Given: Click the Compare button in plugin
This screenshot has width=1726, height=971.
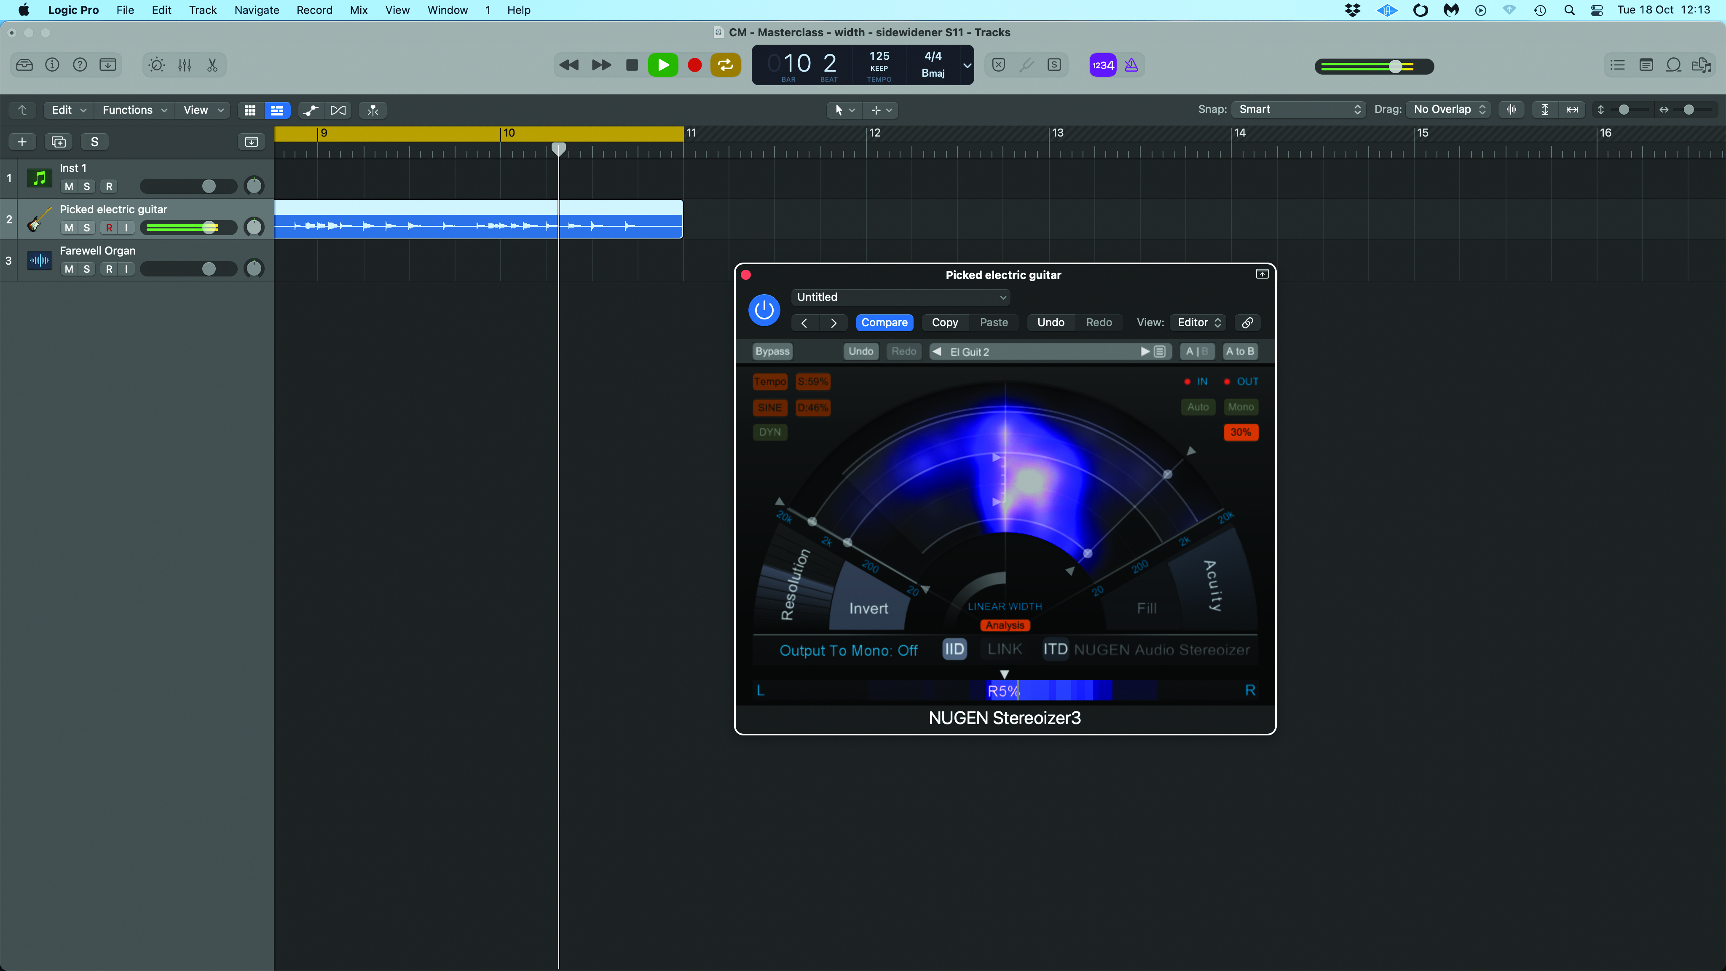Looking at the screenshot, I should pyautogui.click(x=884, y=322).
